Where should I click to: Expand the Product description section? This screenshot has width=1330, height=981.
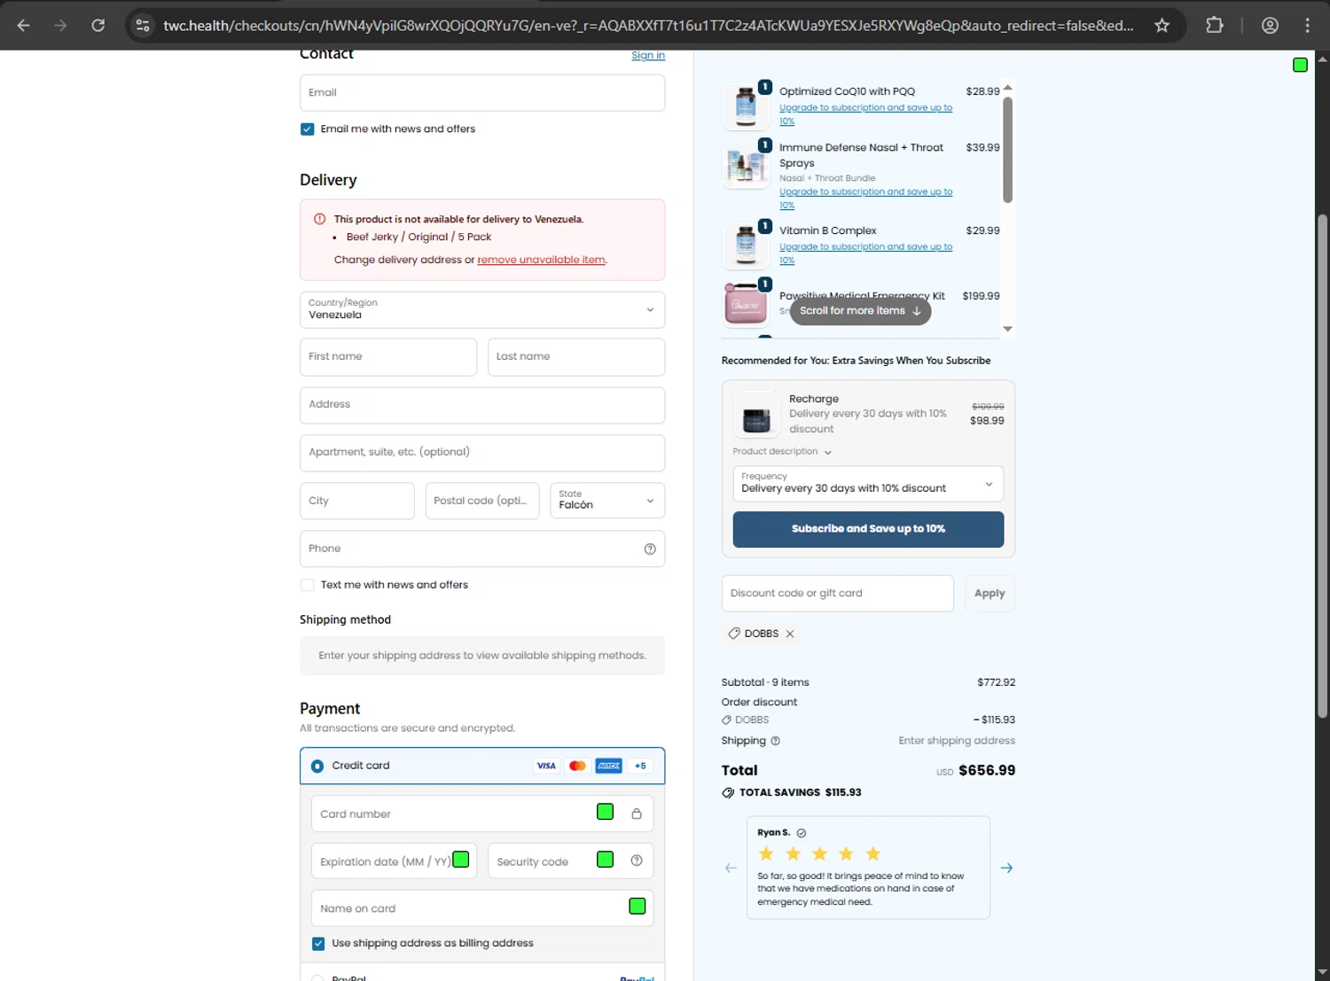coord(782,451)
